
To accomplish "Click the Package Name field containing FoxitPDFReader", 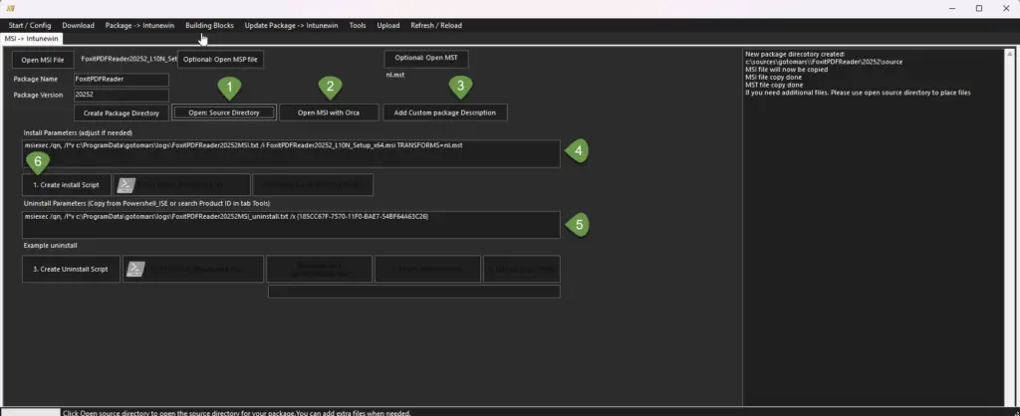I will tap(121, 80).
